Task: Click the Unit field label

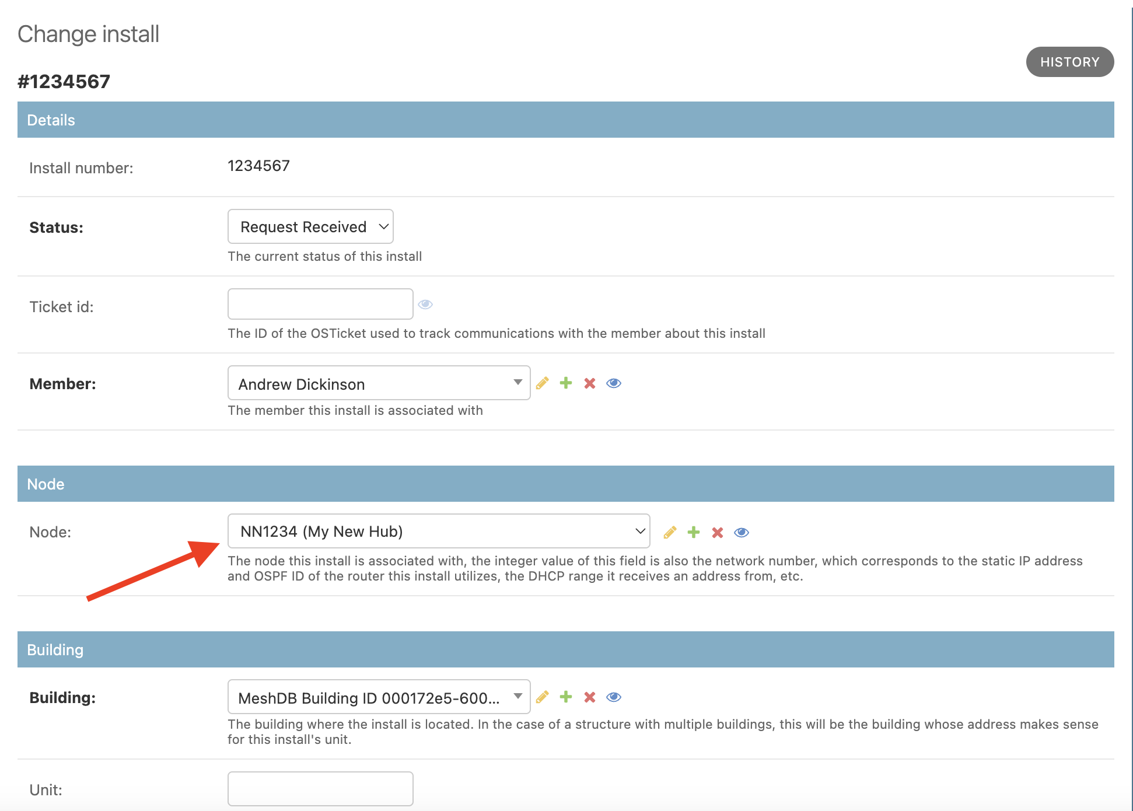Action: (46, 790)
